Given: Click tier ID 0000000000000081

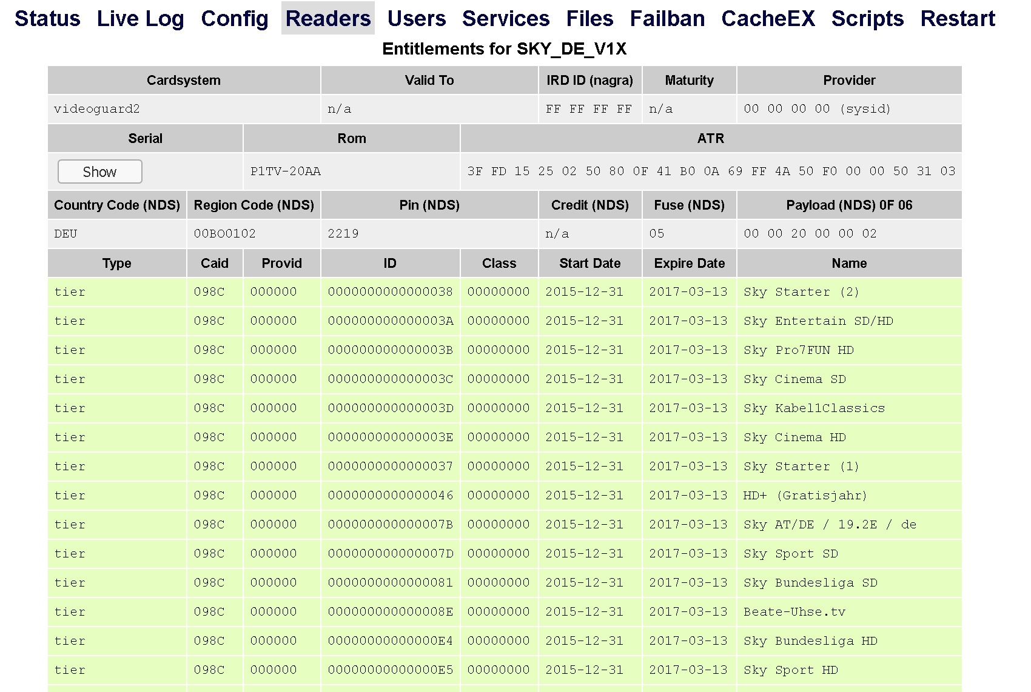Looking at the screenshot, I should click(390, 583).
